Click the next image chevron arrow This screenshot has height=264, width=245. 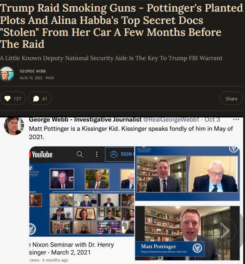225,230
